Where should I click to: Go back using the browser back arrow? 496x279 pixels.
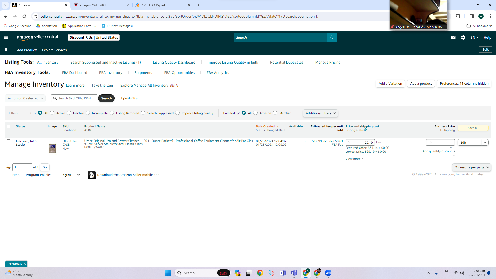pyautogui.click(x=6, y=16)
